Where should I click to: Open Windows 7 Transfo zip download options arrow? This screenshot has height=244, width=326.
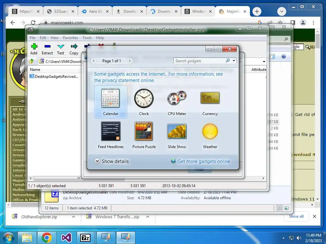coord(148,217)
